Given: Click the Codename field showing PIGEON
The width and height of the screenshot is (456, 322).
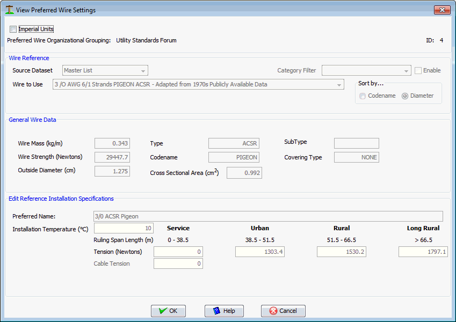Looking at the screenshot, I should (x=234, y=157).
